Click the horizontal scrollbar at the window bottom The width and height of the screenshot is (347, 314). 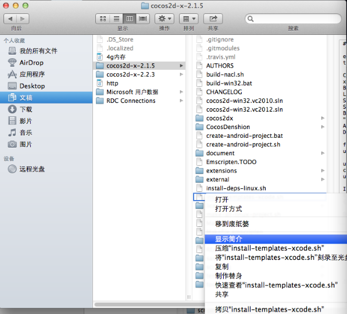pyautogui.click(x=149, y=305)
